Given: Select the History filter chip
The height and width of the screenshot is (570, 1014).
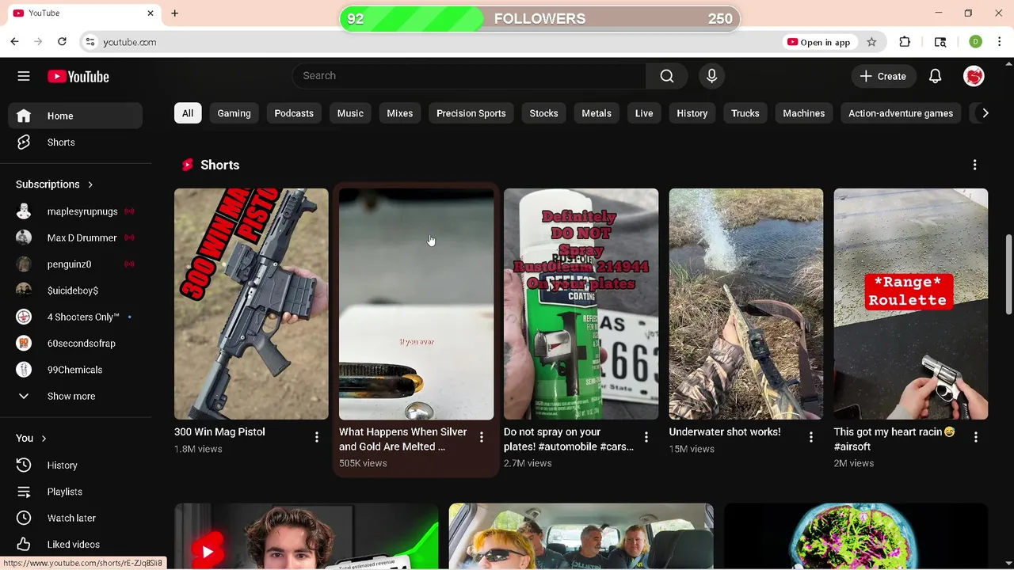Looking at the screenshot, I should [x=692, y=113].
